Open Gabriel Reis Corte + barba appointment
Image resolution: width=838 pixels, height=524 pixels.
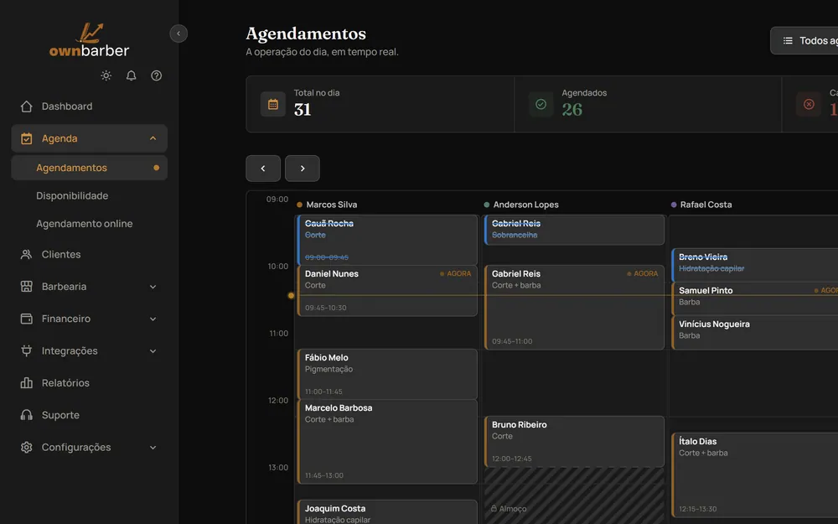coord(574,308)
